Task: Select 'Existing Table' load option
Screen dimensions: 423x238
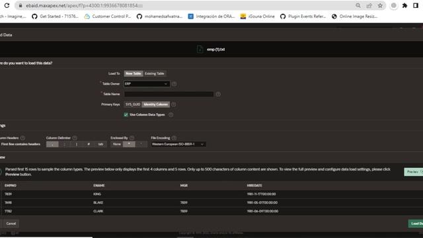Action: point(154,73)
